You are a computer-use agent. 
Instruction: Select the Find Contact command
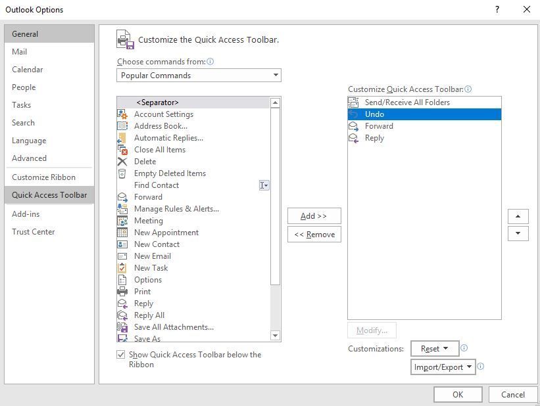193,185
